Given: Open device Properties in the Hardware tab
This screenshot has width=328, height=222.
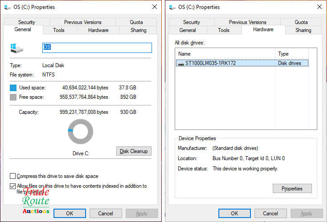Looking at the screenshot, I should [x=292, y=189].
